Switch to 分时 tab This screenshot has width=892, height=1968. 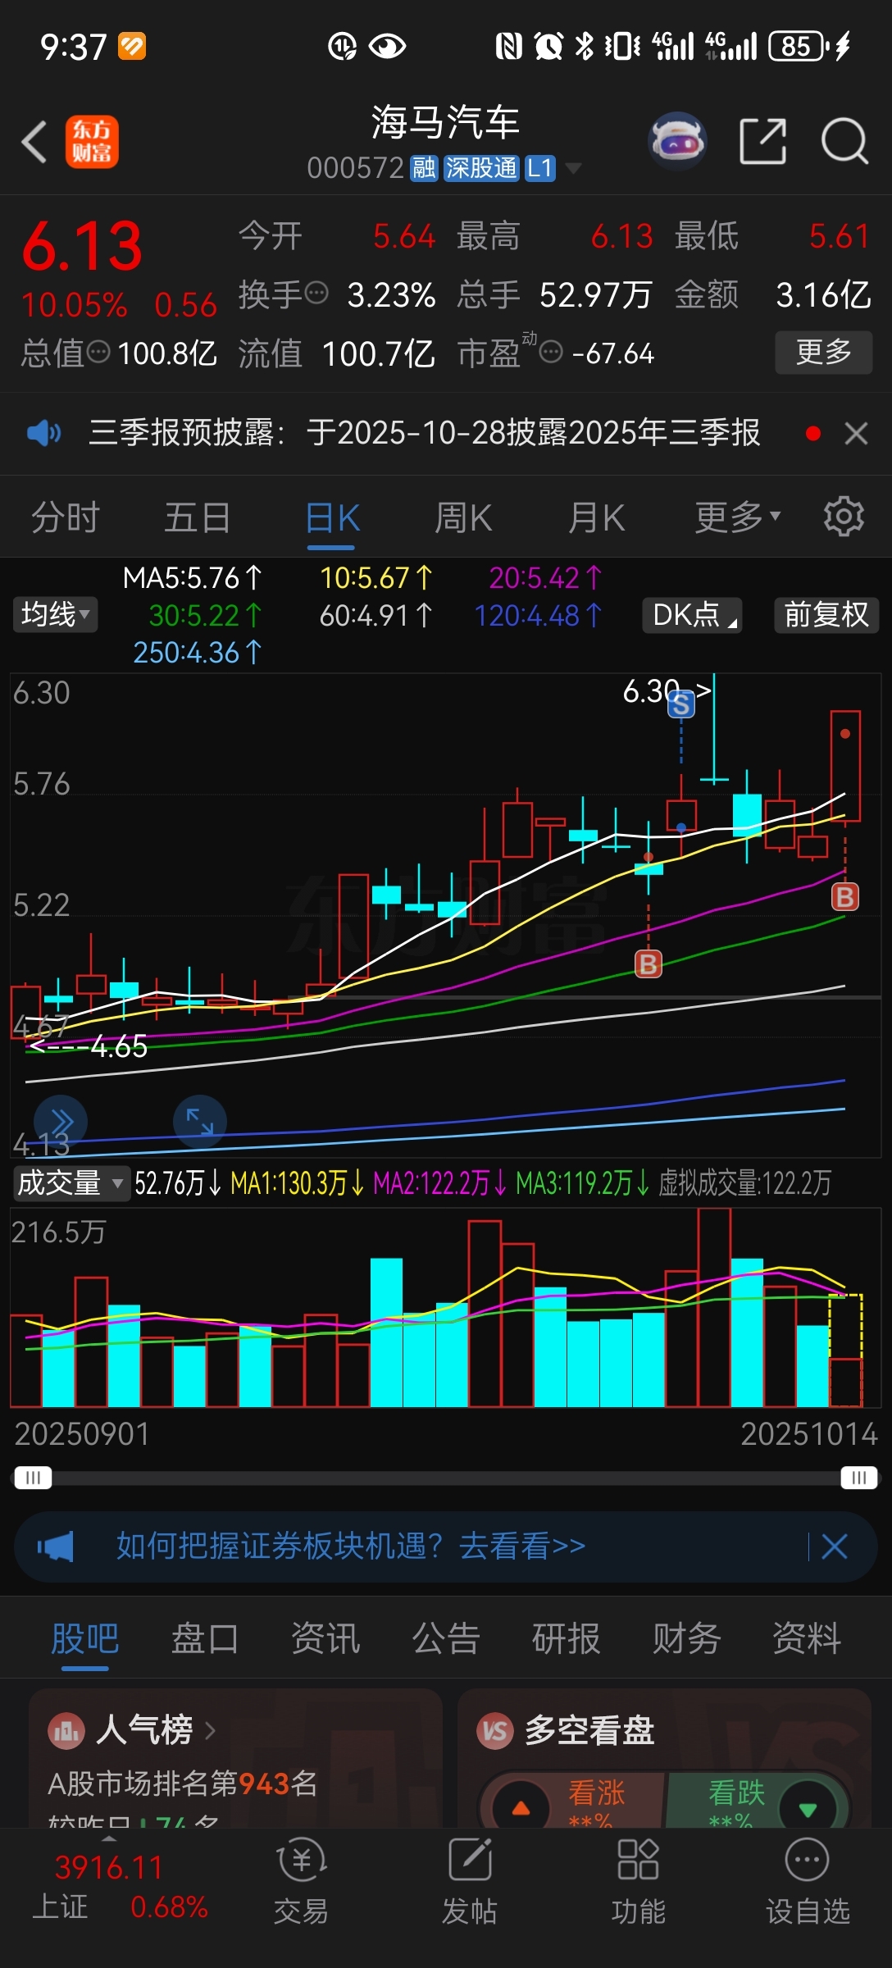(x=66, y=517)
